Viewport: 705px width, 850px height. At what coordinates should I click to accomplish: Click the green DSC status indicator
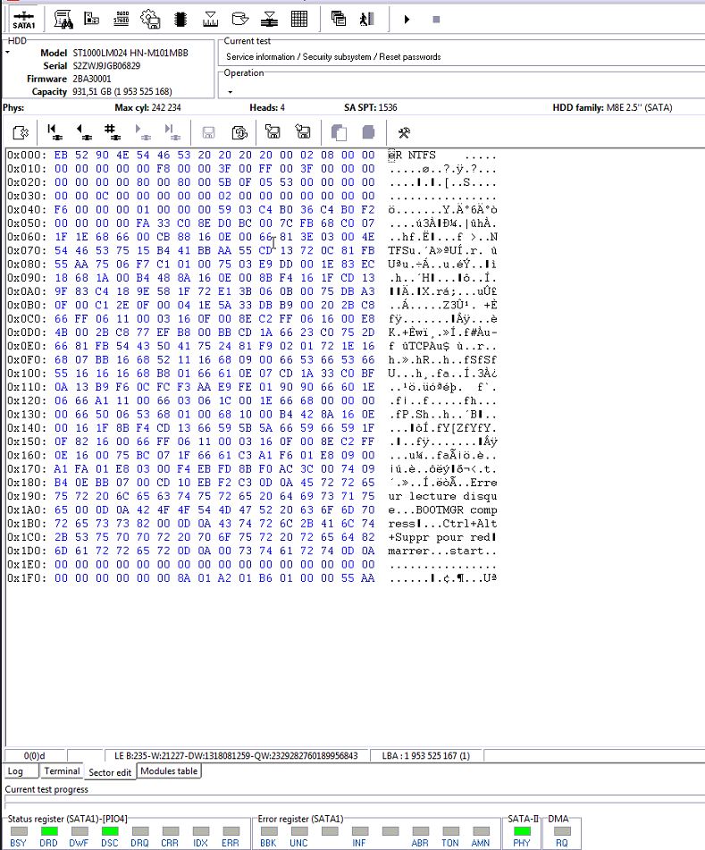click(x=110, y=831)
